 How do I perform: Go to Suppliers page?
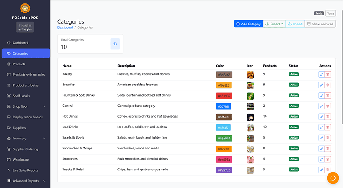pos(26,128)
